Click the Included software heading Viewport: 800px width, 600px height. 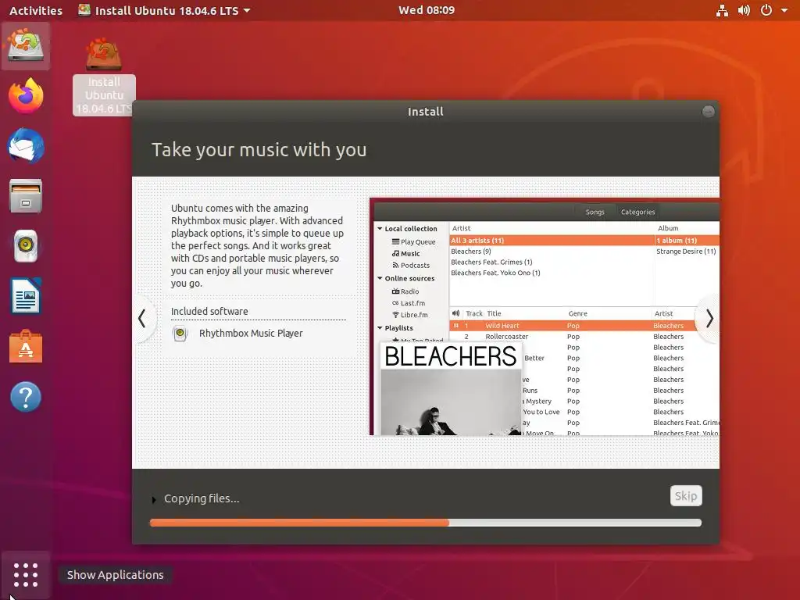tap(209, 311)
